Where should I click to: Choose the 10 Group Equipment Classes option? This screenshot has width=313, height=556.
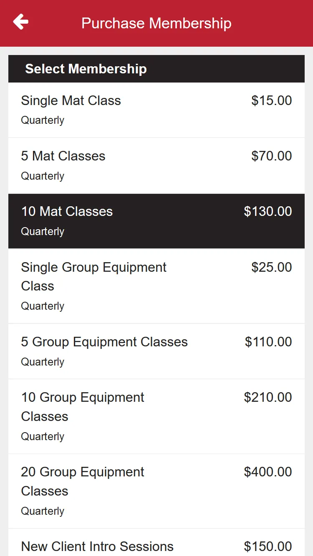pos(156,416)
